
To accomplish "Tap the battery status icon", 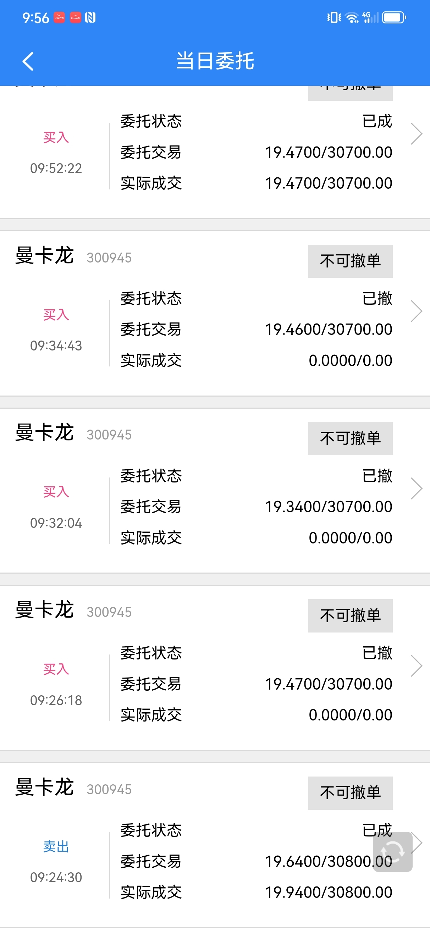I will click(394, 17).
